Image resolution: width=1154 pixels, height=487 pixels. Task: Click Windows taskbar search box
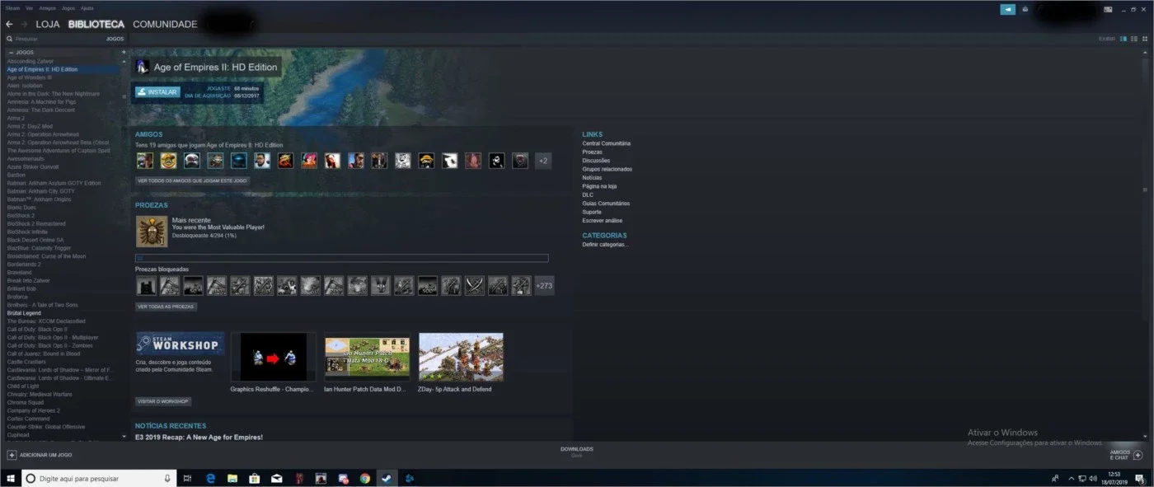click(99, 478)
